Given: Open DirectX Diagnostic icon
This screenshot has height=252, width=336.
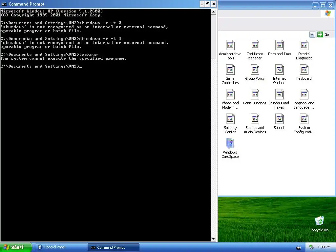Looking at the screenshot, I should pyautogui.click(x=304, y=50).
